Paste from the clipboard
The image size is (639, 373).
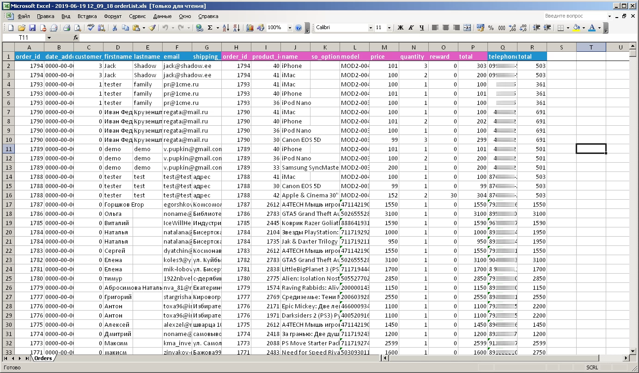[136, 28]
